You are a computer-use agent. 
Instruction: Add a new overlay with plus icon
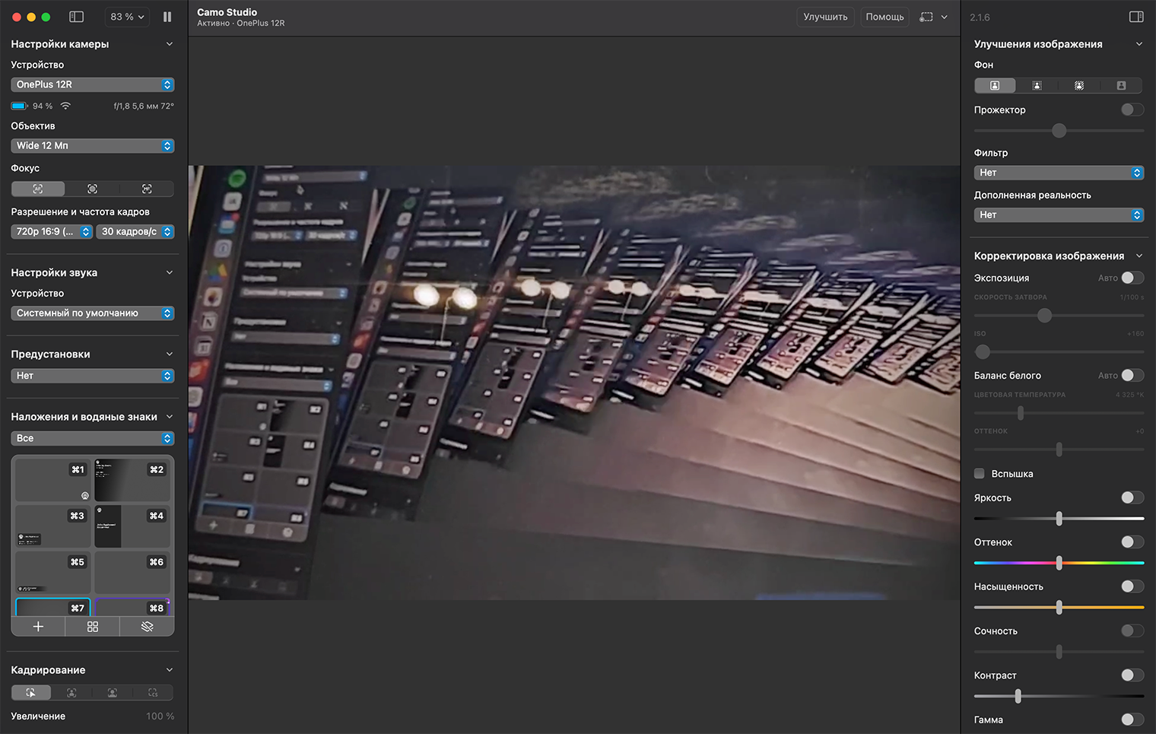point(38,626)
